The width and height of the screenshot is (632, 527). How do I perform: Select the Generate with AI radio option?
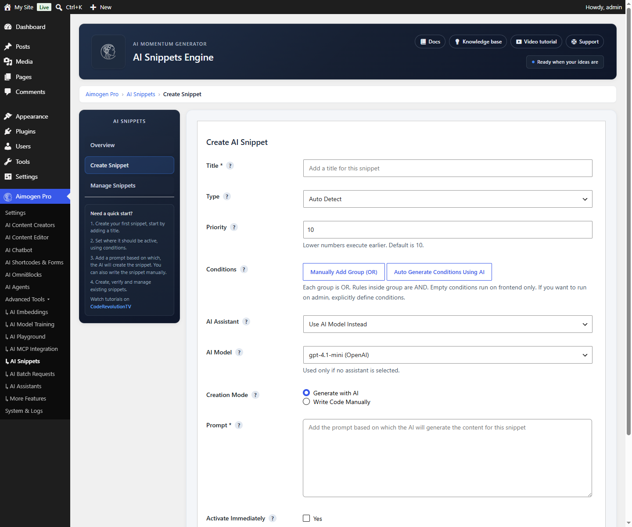(306, 393)
